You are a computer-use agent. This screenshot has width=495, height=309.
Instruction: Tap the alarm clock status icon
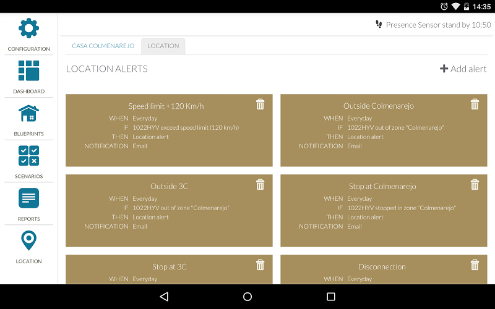point(444,6)
